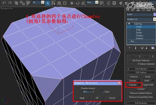Select Edit Poly in the modifier stack
The image size is (156, 105).
tap(138, 24)
